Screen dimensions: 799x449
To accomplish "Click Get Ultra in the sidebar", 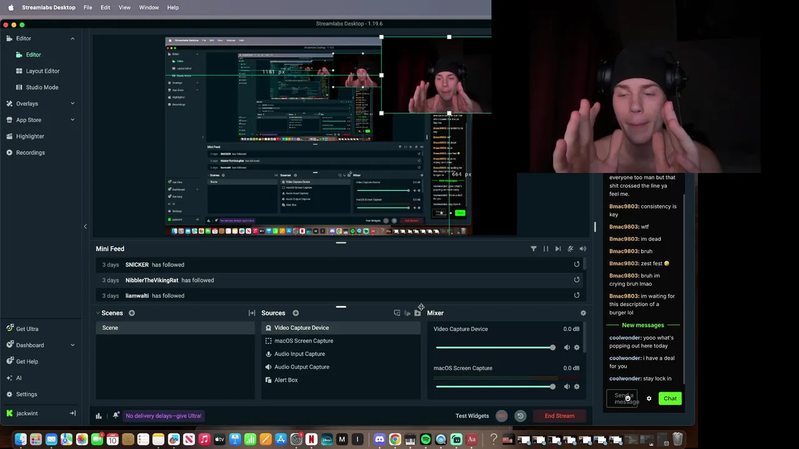I will 27,329.
